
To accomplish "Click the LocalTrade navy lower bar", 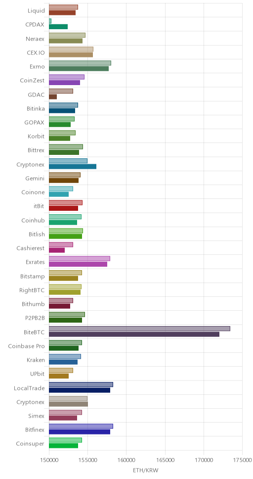I will pyautogui.click(x=80, y=390).
